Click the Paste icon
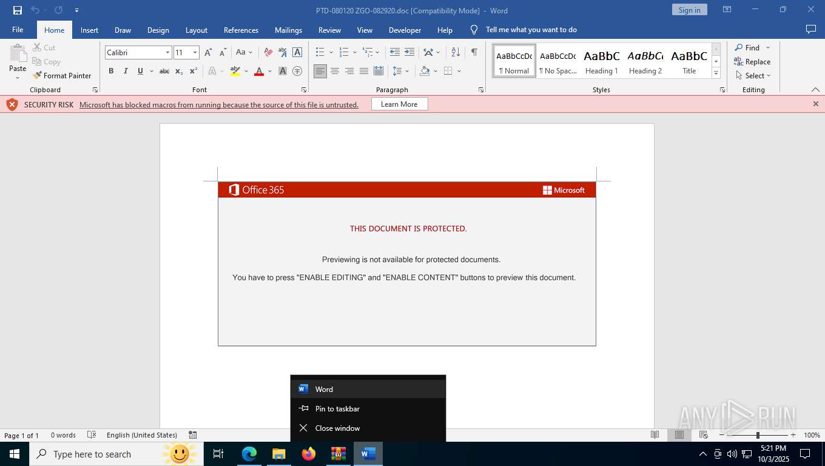This screenshot has height=466, width=825. tap(18, 53)
